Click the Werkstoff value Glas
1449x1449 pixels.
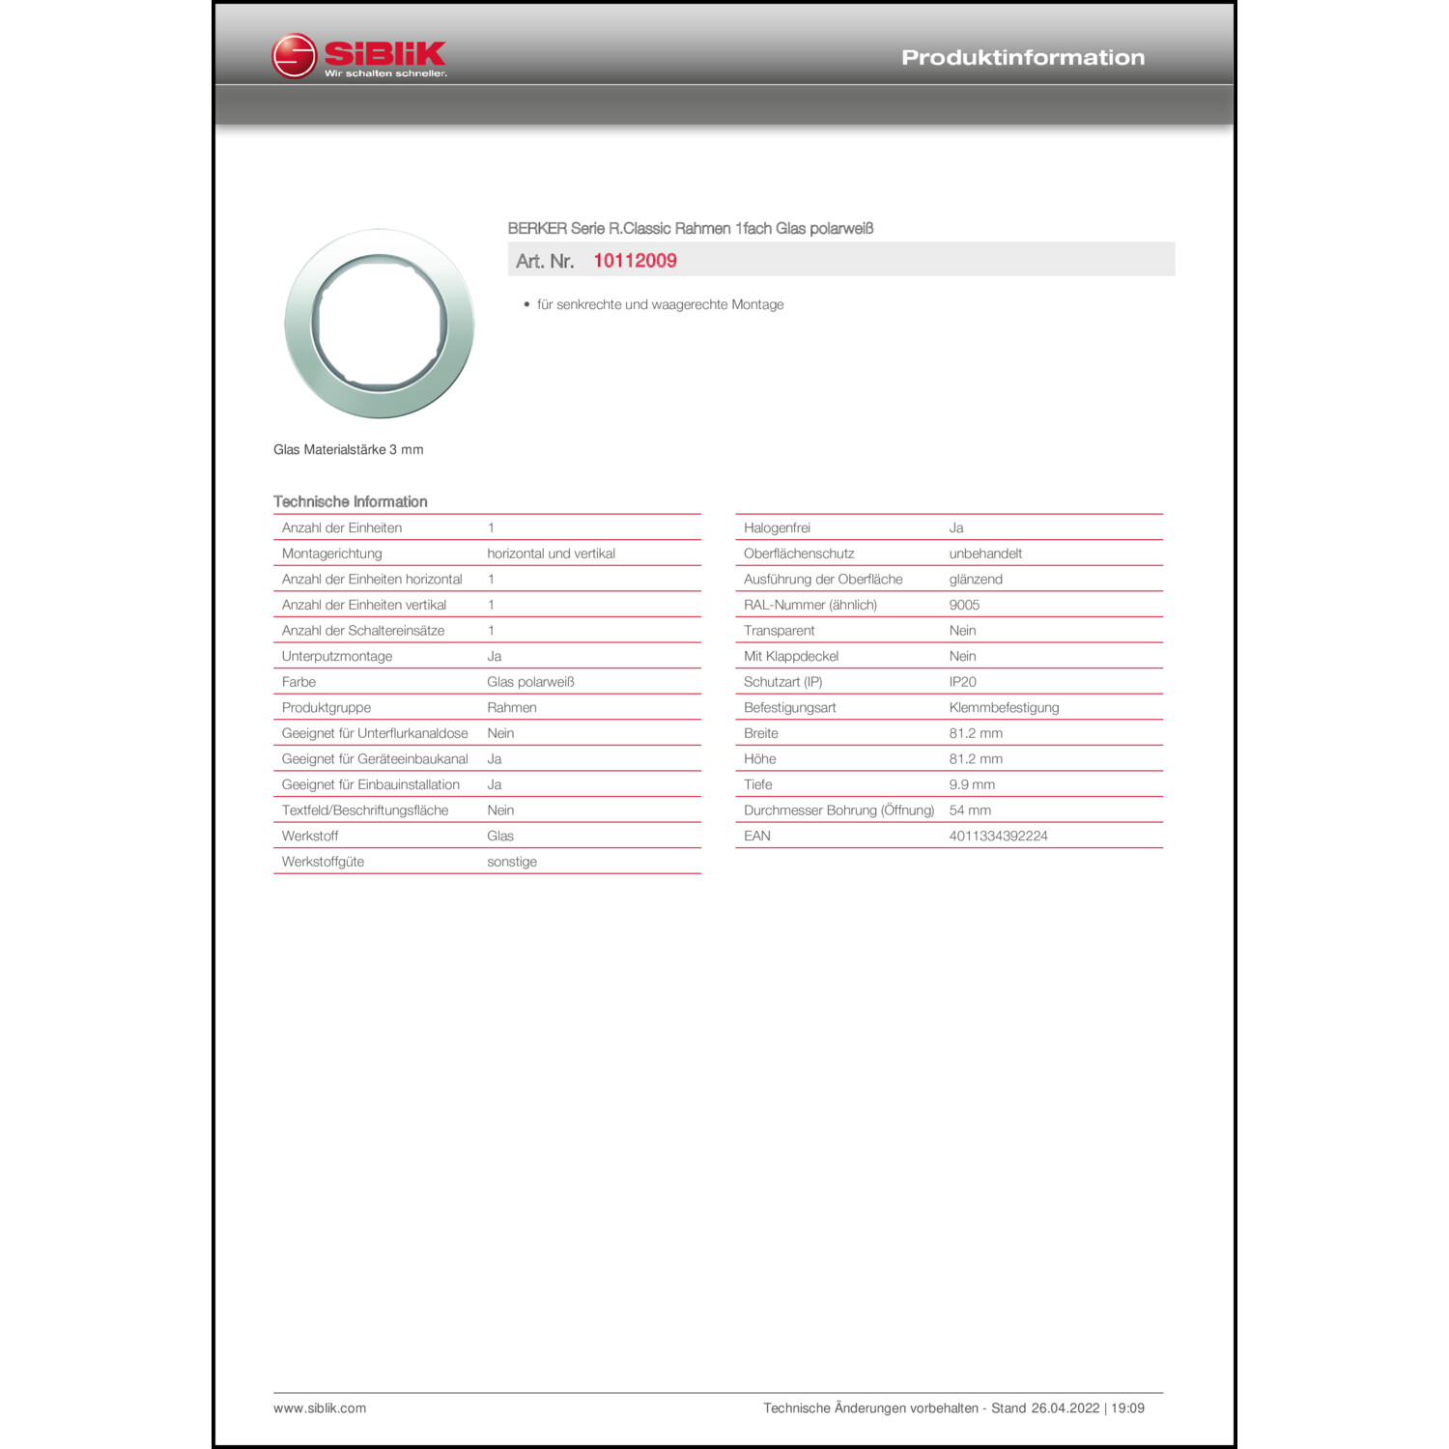pyautogui.click(x=500, y=836)
